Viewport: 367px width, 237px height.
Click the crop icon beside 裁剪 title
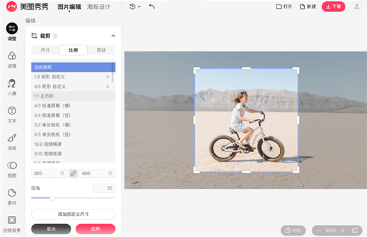coord(34,36)
